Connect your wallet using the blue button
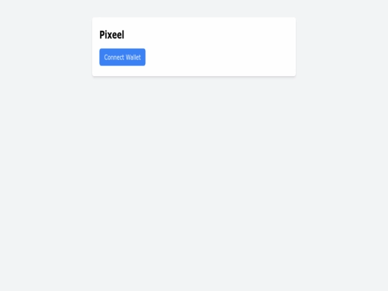This screenshot has height=291, width=388. pyautogui.click(x=122, y=57)
